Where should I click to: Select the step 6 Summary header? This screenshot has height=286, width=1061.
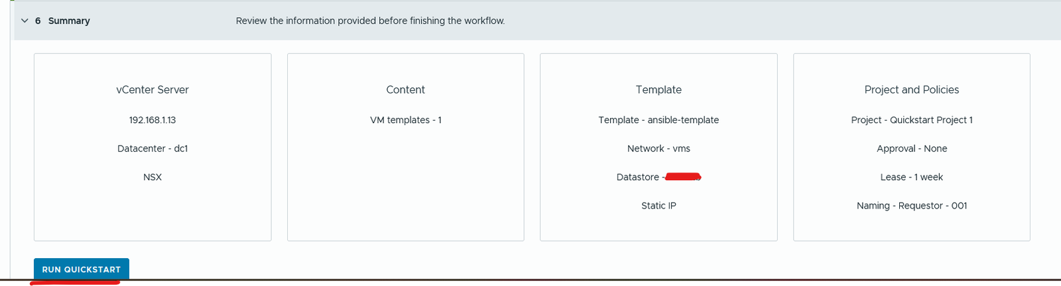(x=62, y=21)
